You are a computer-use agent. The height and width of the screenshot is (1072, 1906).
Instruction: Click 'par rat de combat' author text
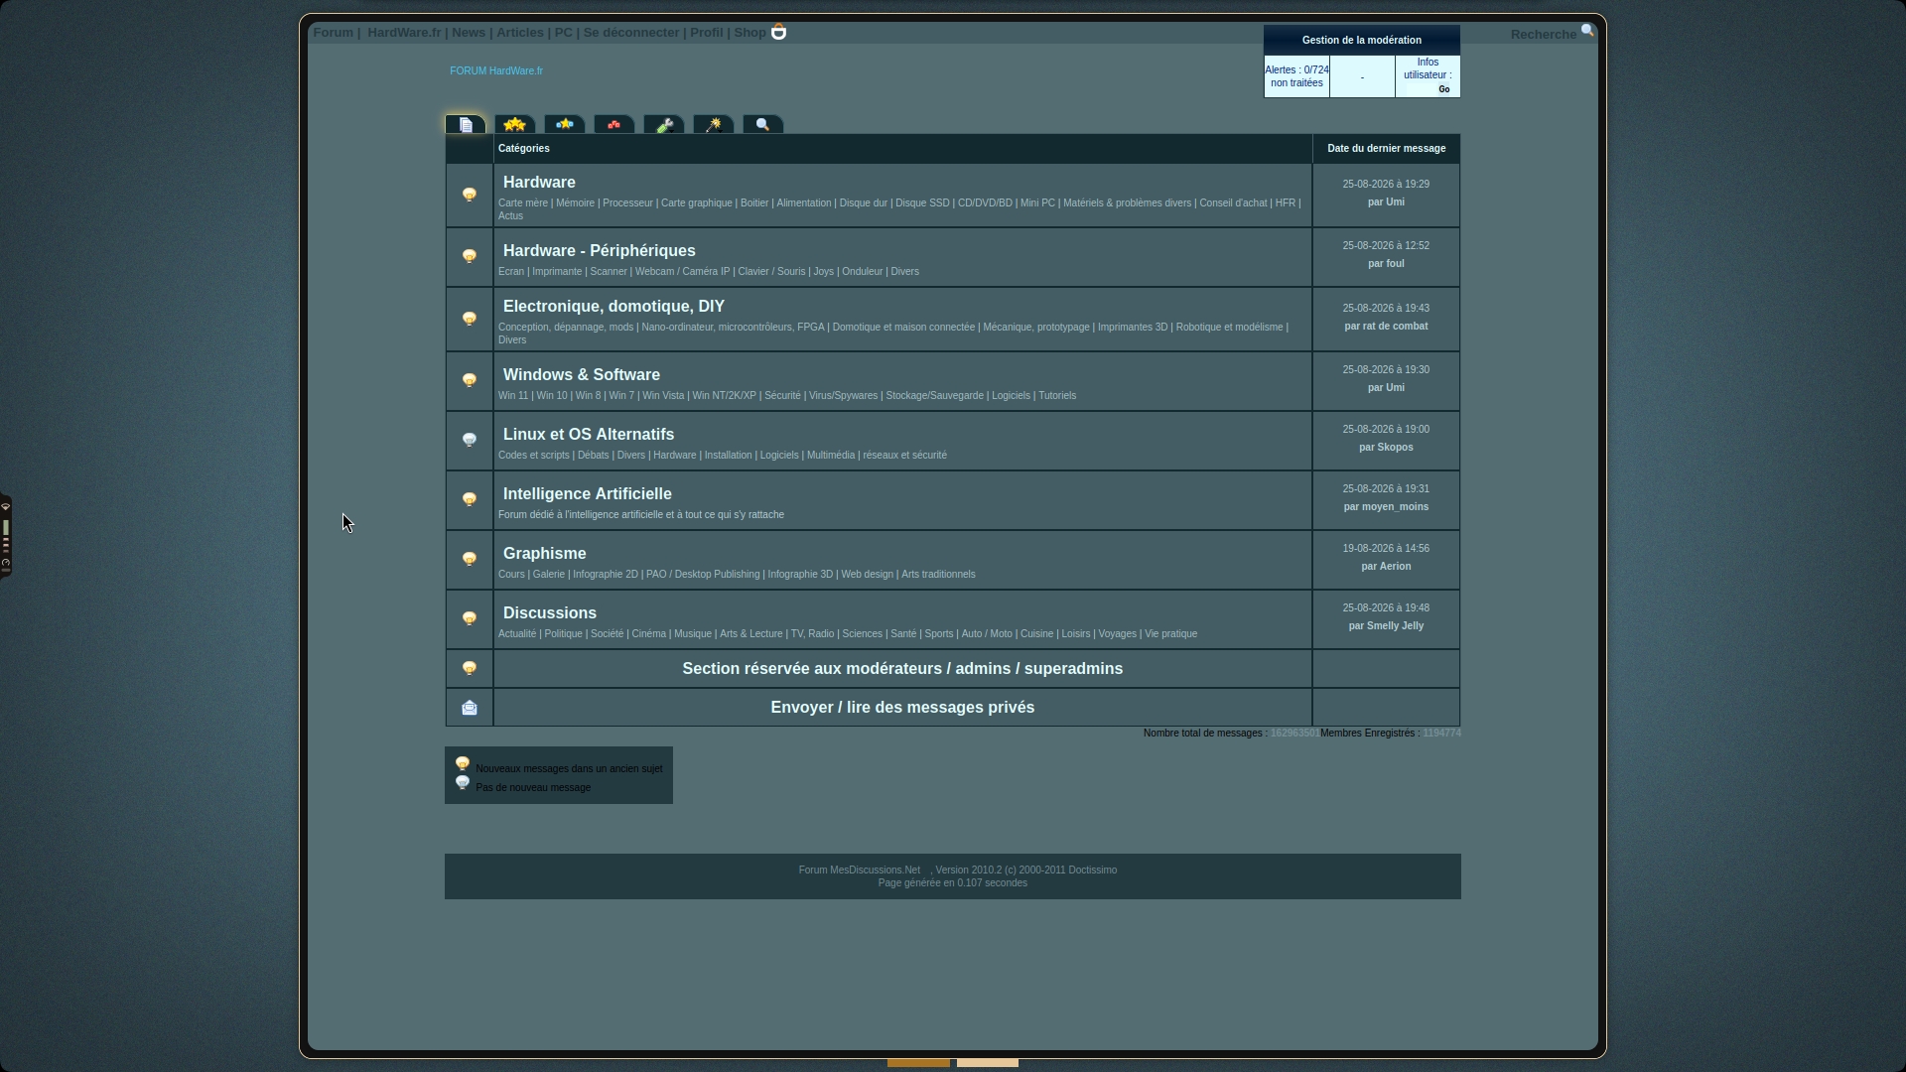(x=1386, y=327)
